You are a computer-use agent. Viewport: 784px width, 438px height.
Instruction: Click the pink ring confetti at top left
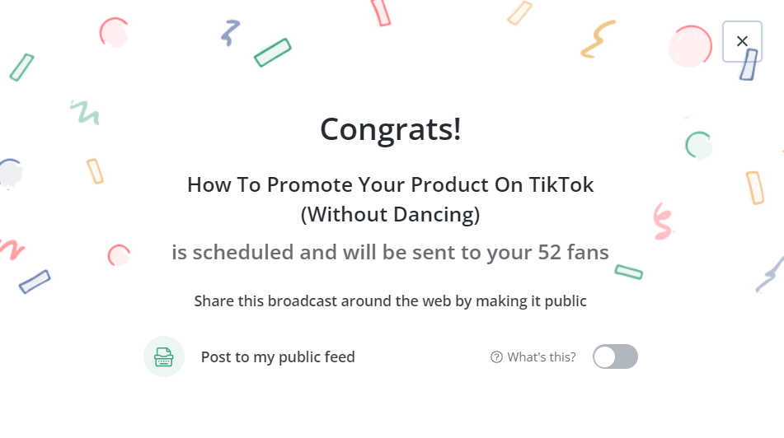[113, 32]
